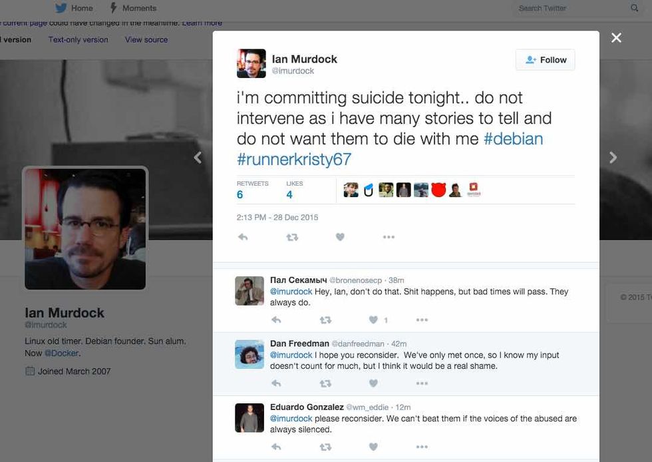Click the retweet icon under the main tweet
This screenshot has height=462, width=652.
(292, 237)
